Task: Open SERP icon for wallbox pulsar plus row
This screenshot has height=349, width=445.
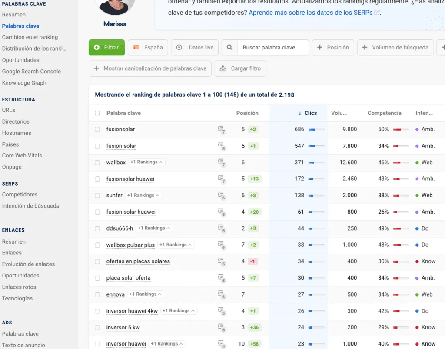Action: click(221, 245)
